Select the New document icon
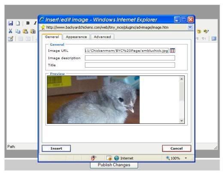223x174 pixels. (18, 23)
